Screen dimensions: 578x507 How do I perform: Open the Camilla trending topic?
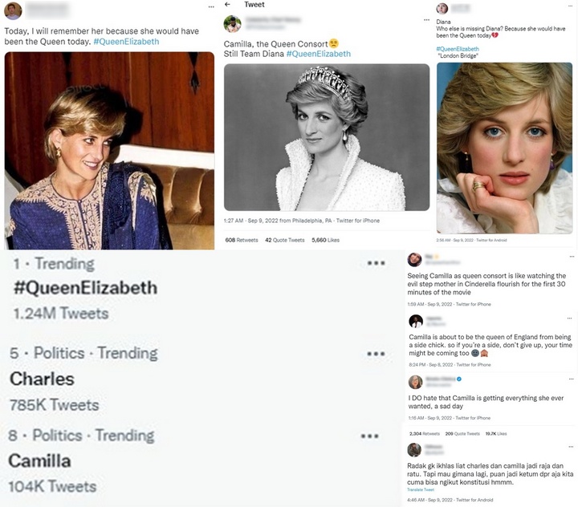point(39,461)
